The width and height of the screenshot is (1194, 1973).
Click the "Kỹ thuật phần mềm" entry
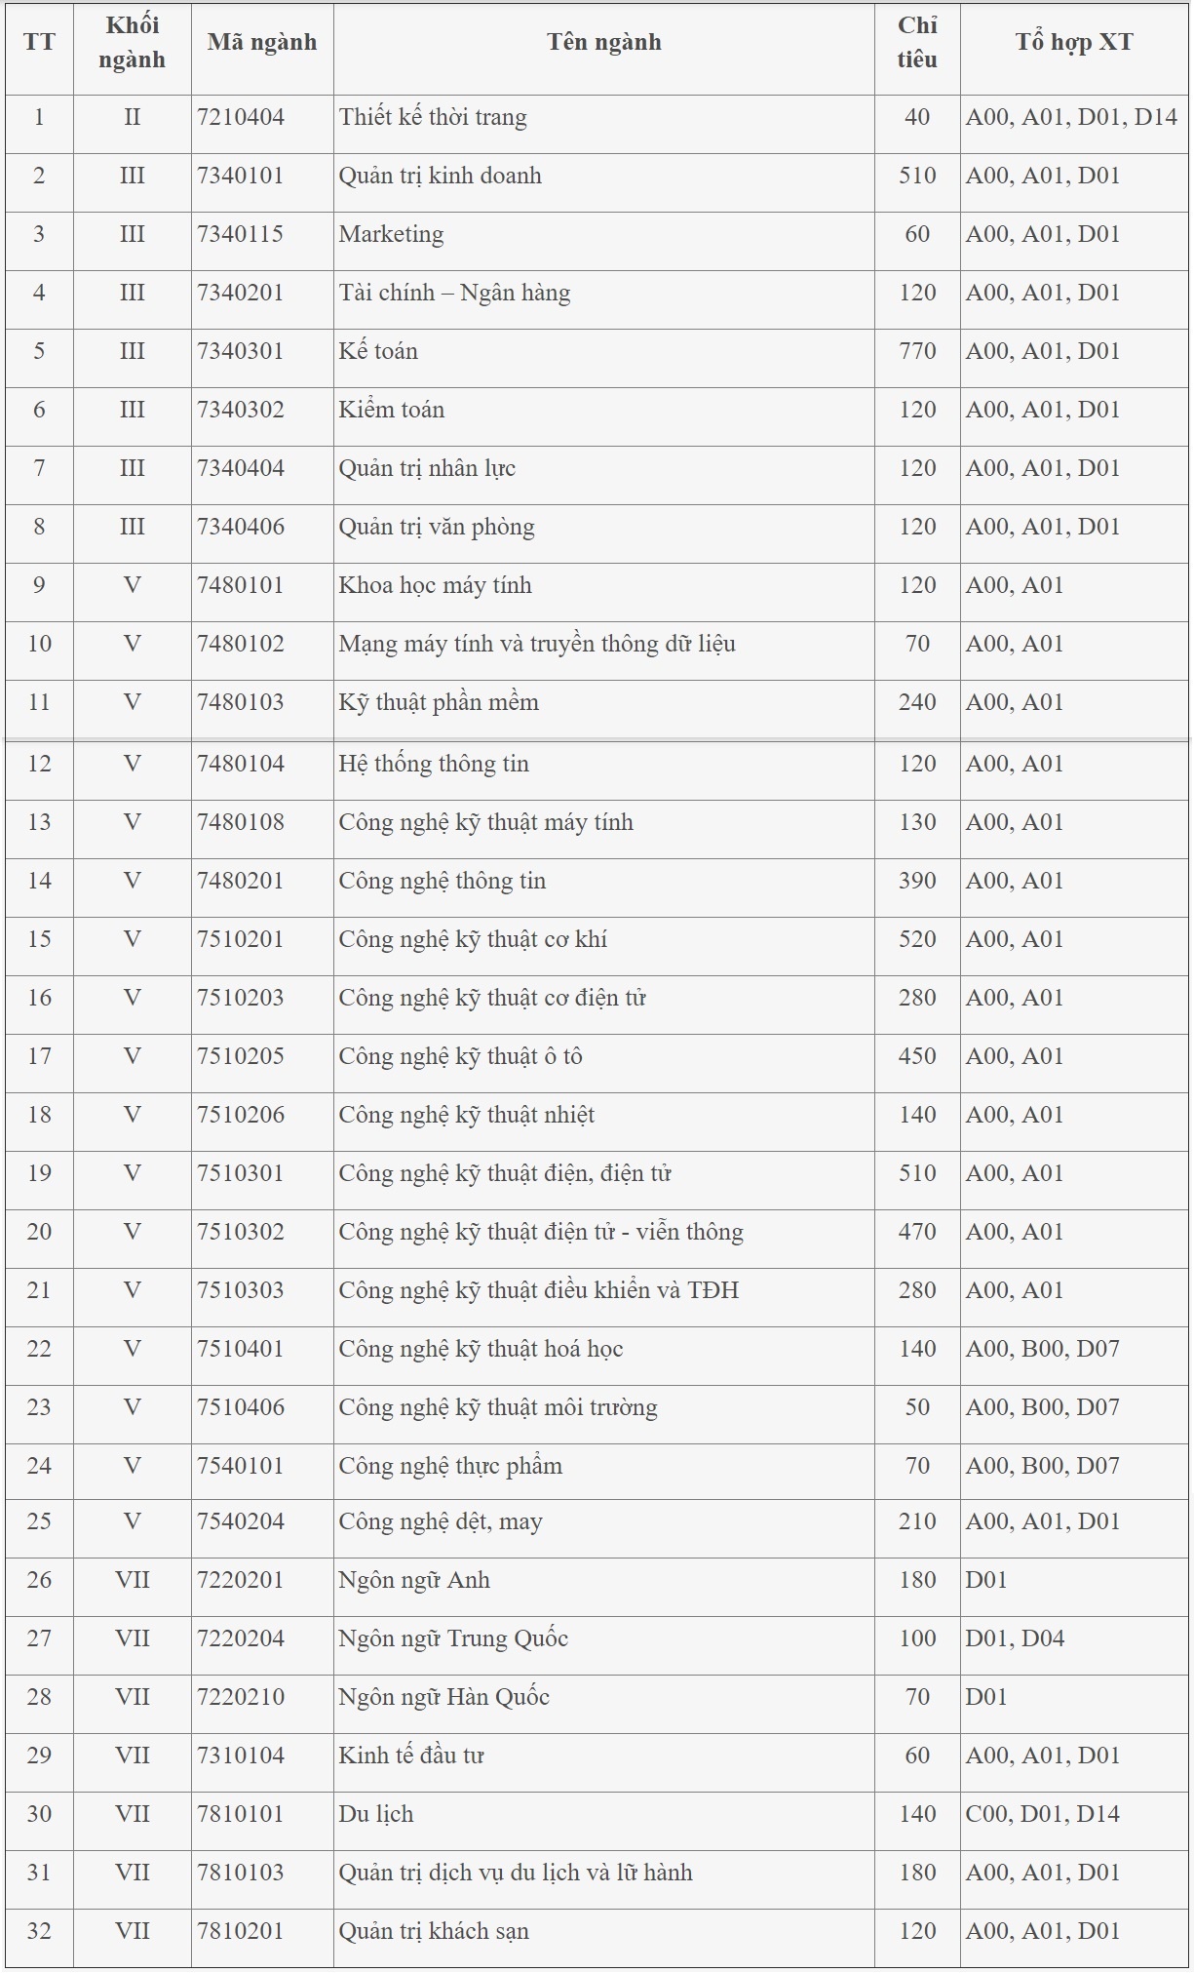pyautogui.click(x=439, y=703)
